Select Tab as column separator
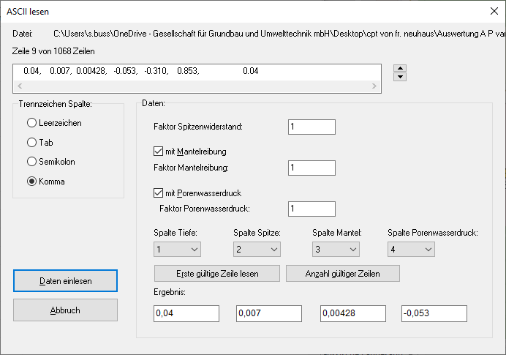Screen dimensions: 506x355 32,143
